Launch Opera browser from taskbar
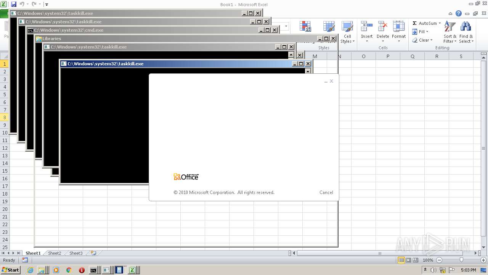The height and width of the screenshot is (275, 488). 82,270
